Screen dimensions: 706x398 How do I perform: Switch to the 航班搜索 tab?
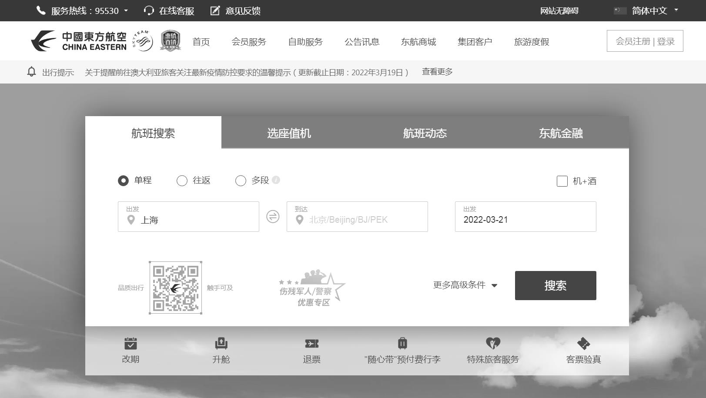coord(153,133)
